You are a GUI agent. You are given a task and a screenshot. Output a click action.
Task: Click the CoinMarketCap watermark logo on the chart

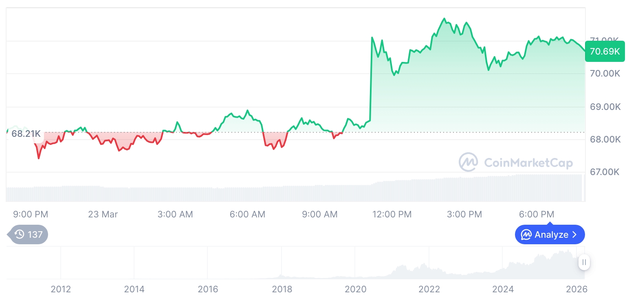469,162
